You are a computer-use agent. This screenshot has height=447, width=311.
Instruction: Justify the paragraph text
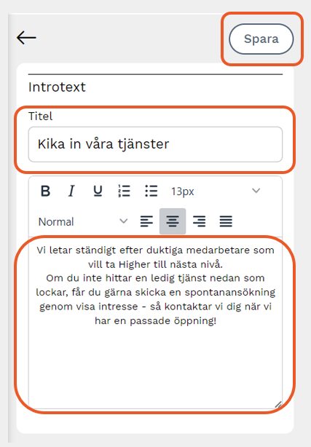(226, 221)
